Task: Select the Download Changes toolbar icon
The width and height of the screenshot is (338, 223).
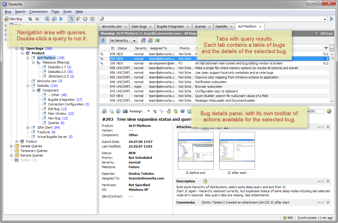Action: coord(30,19)
